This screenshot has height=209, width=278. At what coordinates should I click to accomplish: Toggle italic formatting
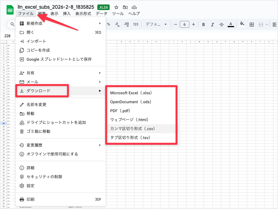click(x=213, y=24)
